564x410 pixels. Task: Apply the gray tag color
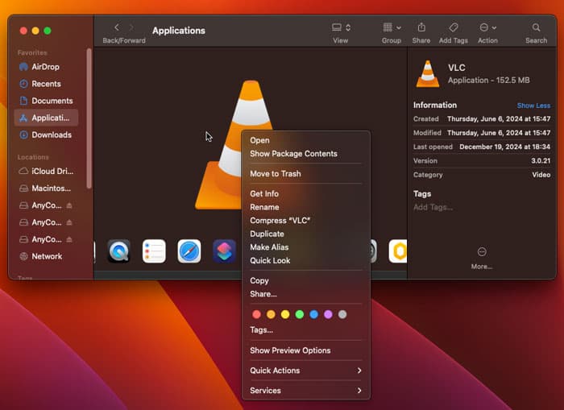tap(342, 314)
